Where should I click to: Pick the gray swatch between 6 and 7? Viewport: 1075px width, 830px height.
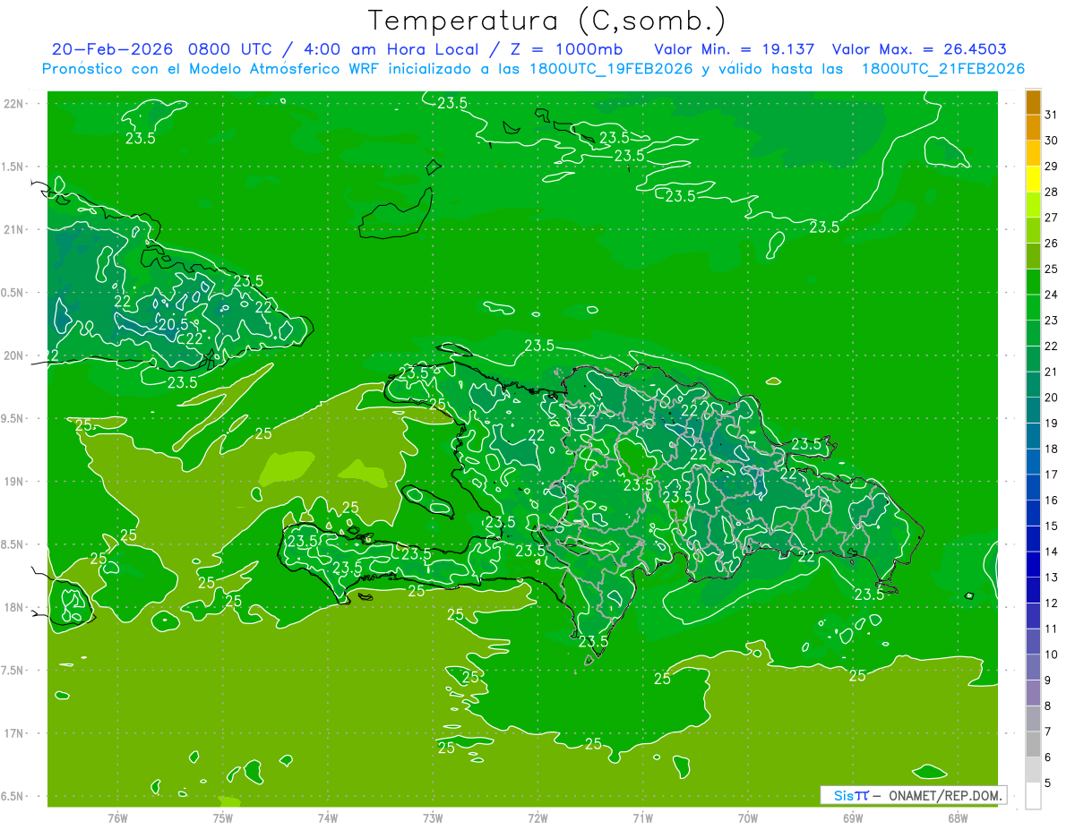coord(1033,744)
